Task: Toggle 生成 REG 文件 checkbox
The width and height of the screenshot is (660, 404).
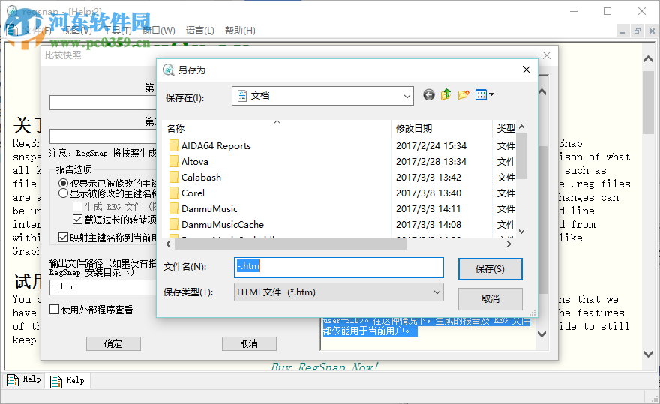Action: pos(77,207)
